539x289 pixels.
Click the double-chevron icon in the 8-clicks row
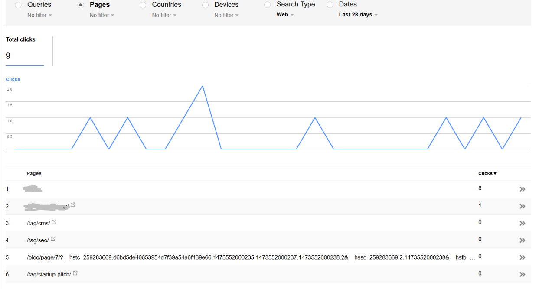[x=523, y=189]
